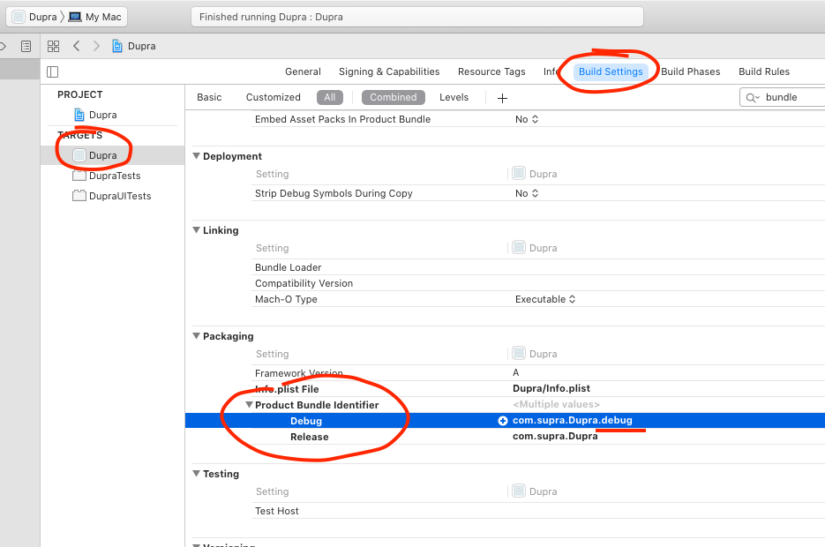The image size is (825, 547).
Task: Select the Combined view option
Action: [393, 97]
